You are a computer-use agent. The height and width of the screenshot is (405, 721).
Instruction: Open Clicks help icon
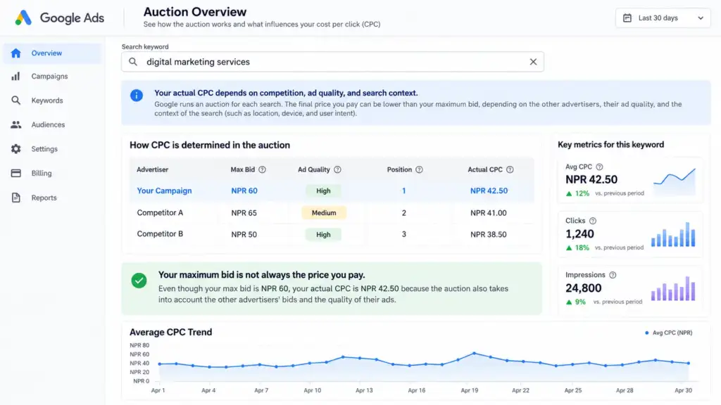coord(593,221)
